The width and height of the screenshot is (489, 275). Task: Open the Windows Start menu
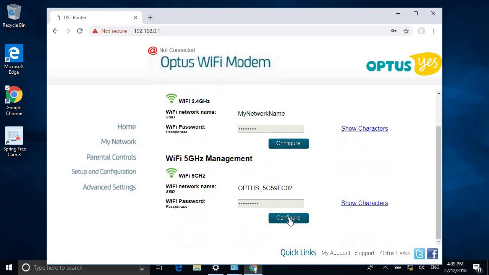pyautogui.click(x=9, y=268)
